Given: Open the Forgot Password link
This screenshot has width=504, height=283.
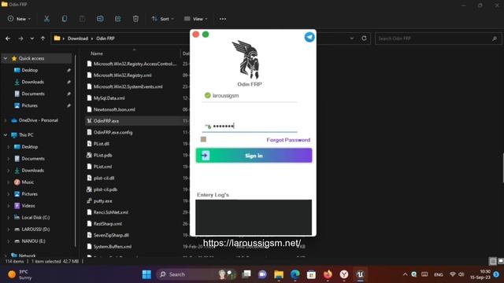Looking at the screenshot, I should pyautogui.click(x=288, y=140).
